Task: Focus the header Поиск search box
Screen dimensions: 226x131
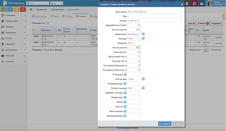Action: (38, 3)
